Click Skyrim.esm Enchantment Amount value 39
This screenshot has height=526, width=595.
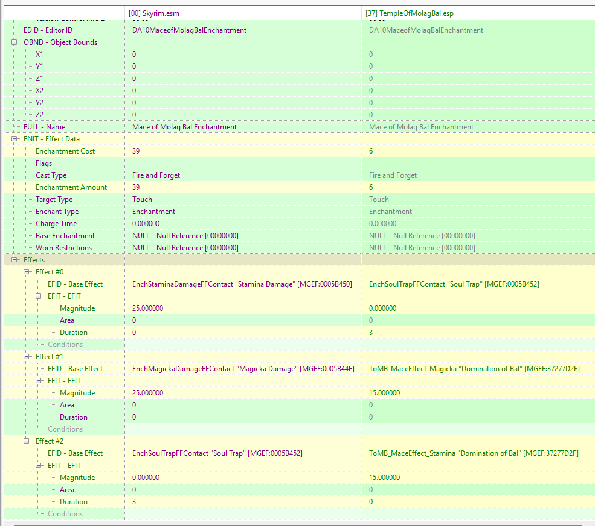click(x=136, y=187)
